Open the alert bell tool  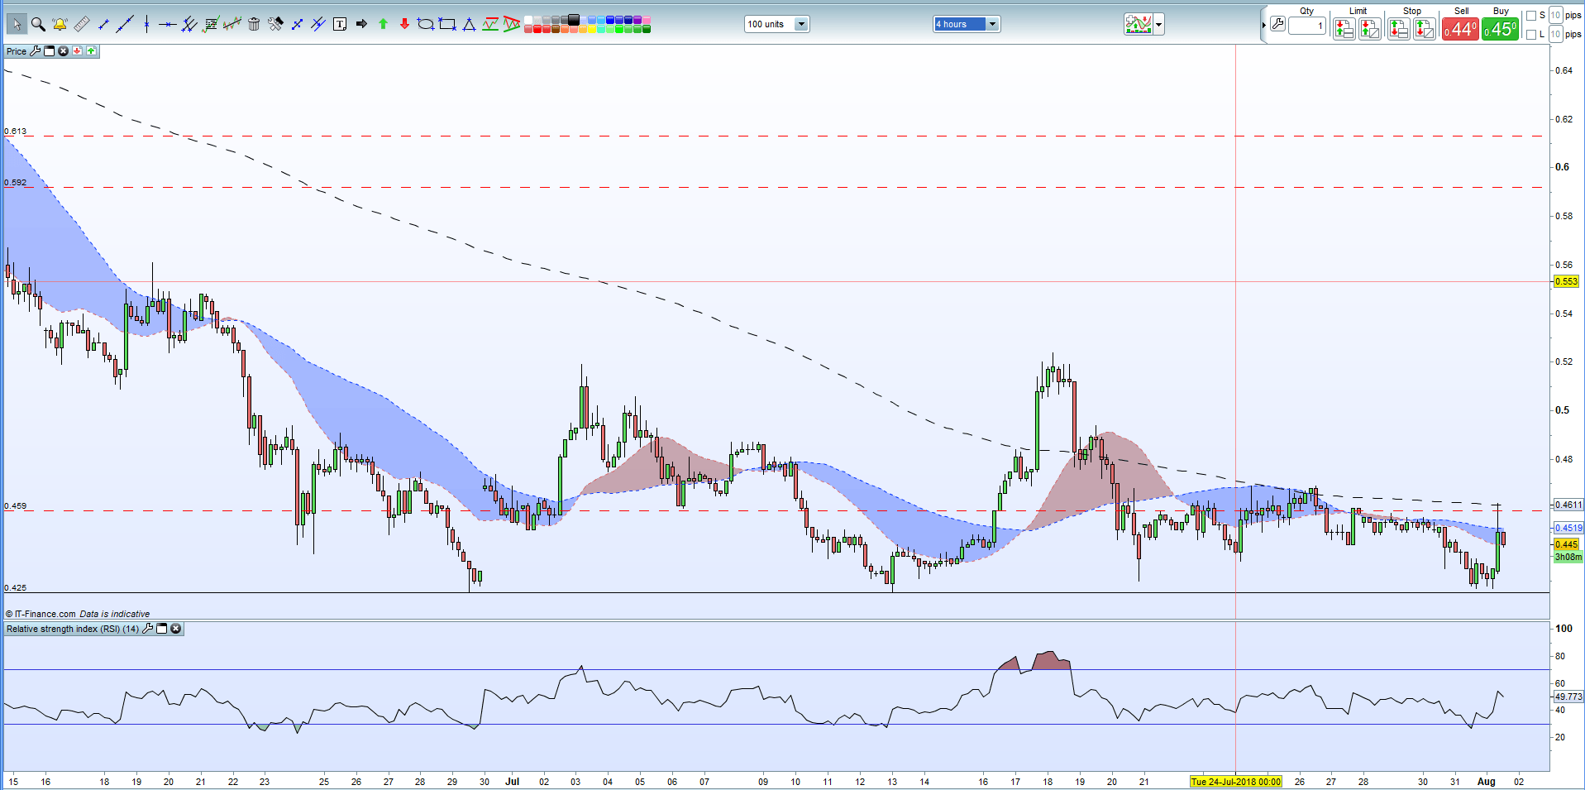[x=60, y=24]
